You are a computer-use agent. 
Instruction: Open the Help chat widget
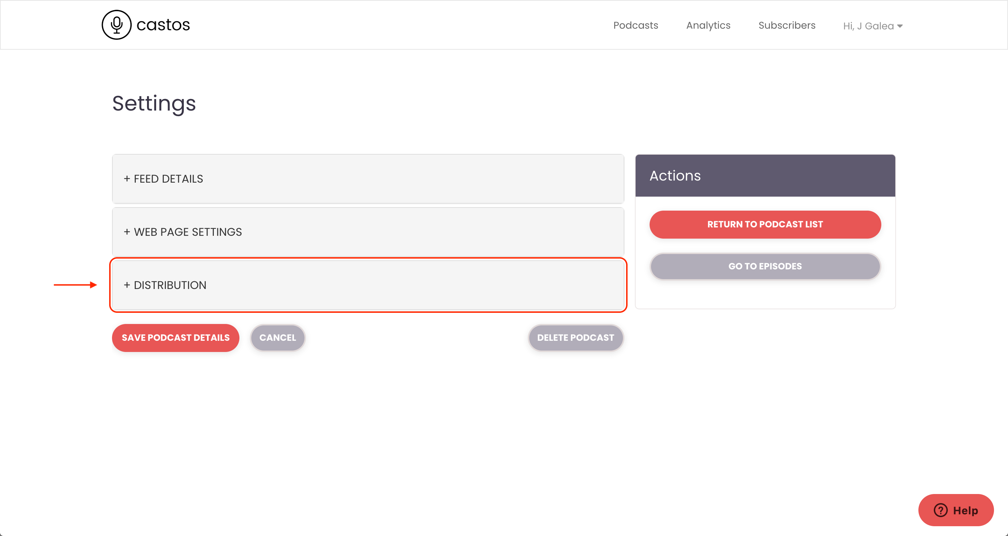pyautogui.click(x=956, y=510)
